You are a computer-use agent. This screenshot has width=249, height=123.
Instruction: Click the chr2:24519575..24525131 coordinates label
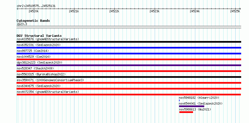36,6
